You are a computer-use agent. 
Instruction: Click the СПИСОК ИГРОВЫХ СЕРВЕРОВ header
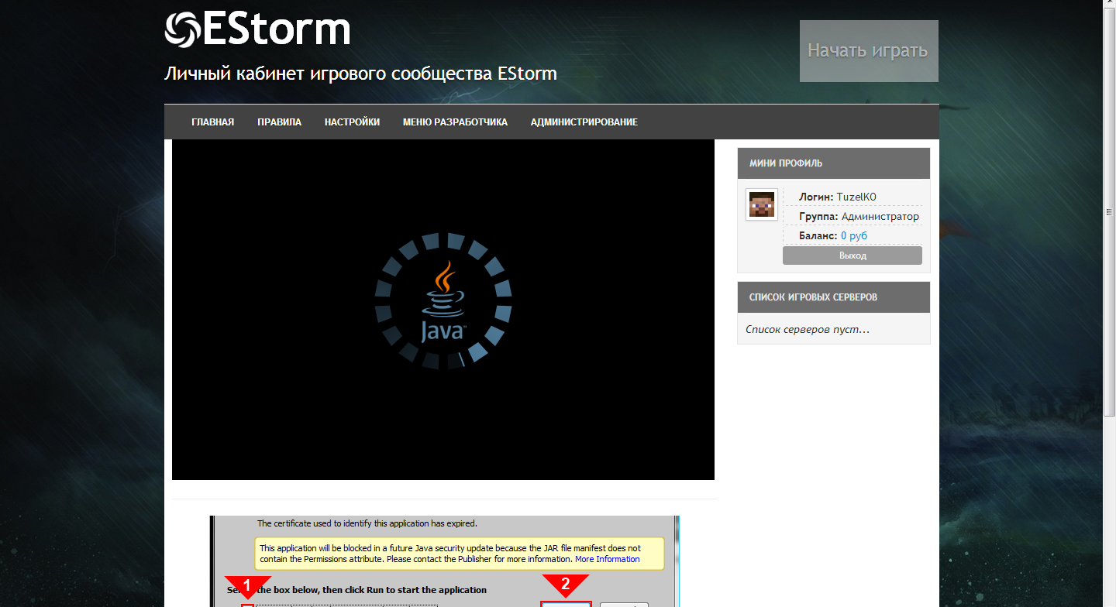coord(833,297)
